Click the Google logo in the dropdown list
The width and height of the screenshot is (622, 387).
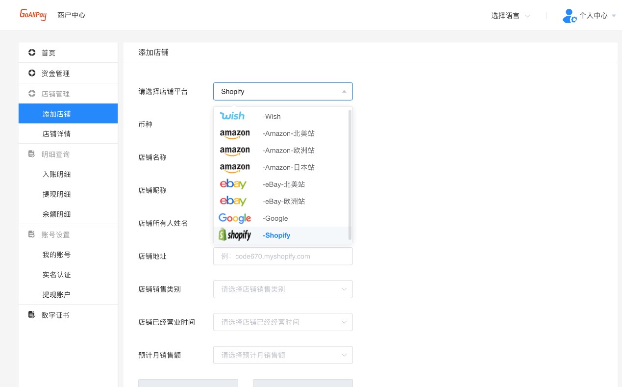[x=235, y=218]
